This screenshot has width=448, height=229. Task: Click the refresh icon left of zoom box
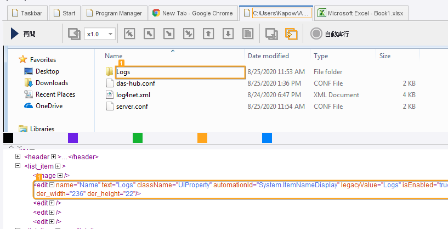[x=74, y=34]
